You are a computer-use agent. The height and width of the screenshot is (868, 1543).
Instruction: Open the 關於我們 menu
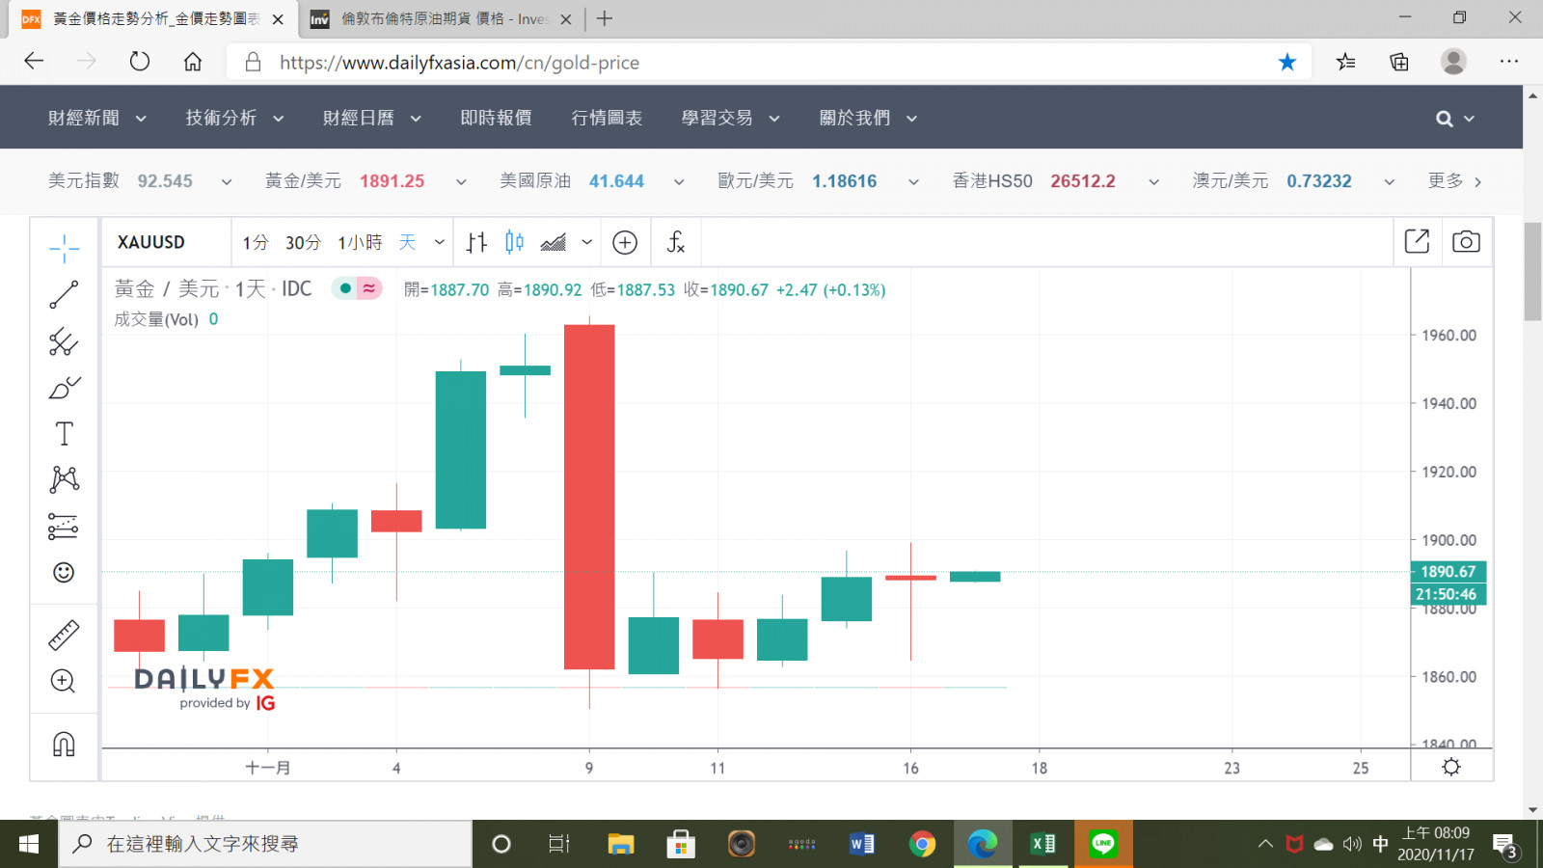868,118
